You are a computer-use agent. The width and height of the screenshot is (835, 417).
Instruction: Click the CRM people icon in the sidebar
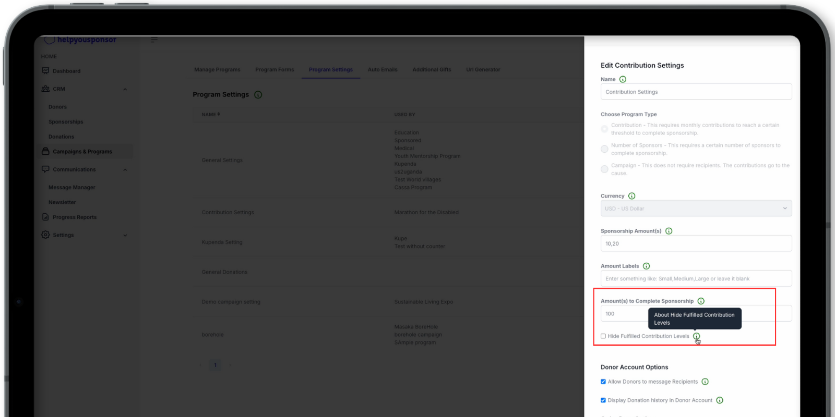(45, 89)
